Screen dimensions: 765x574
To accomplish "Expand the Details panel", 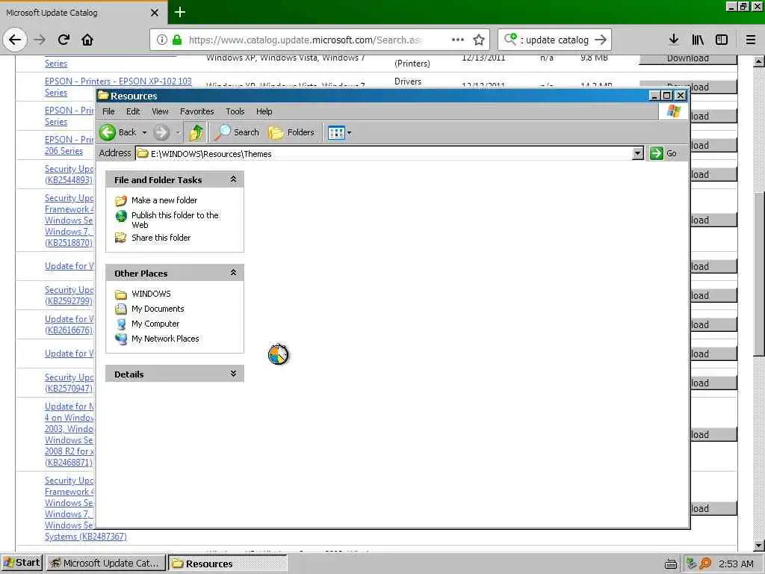I will click(x=233, y=374).
